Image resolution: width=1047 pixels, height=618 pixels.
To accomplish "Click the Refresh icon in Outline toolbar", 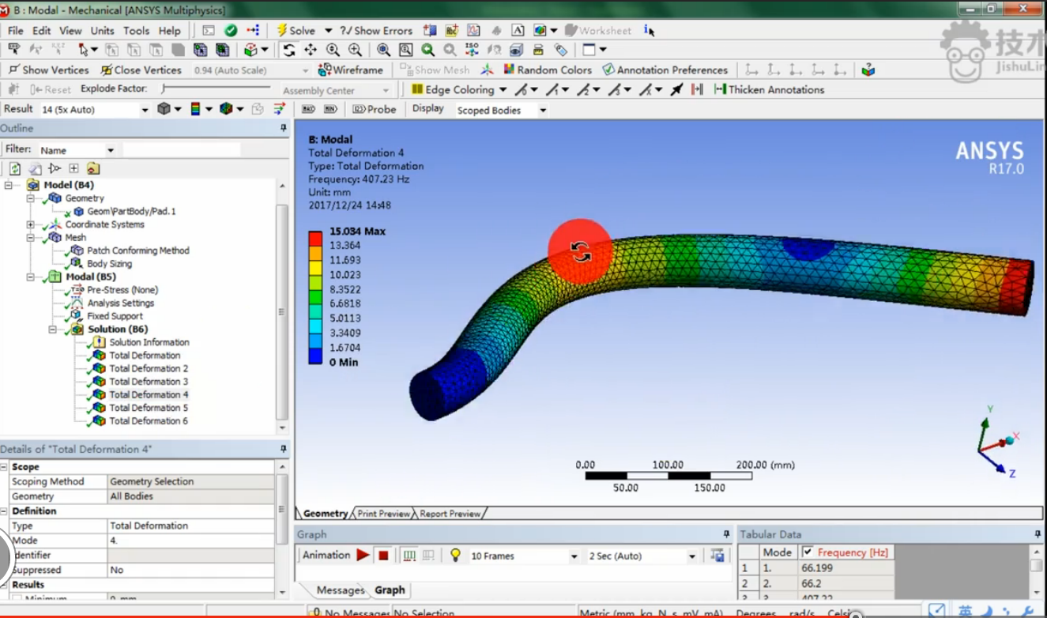I will click(15, 168).
